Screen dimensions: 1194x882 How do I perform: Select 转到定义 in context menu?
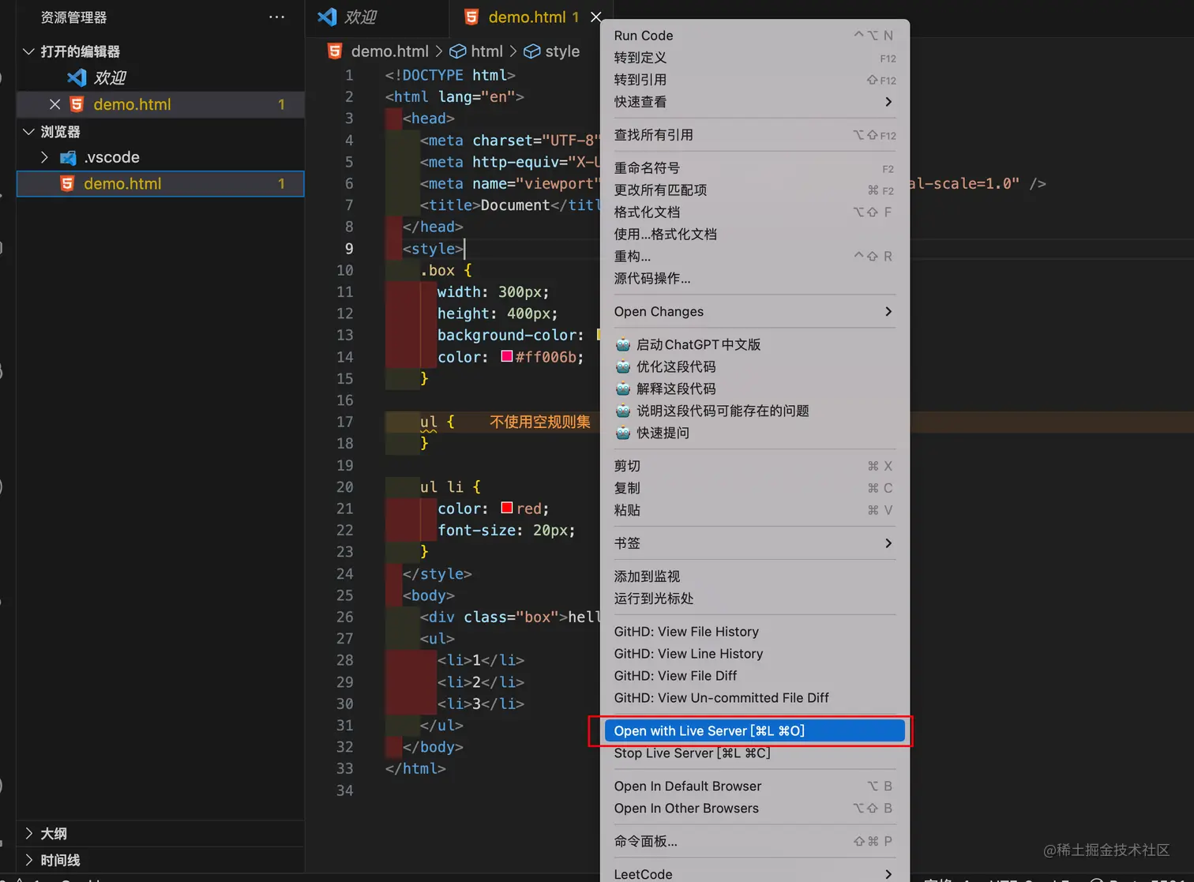pos(754,58)
